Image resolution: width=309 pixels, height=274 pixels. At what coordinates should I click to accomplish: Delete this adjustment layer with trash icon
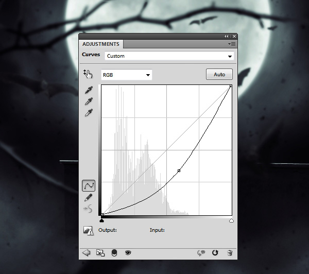(x=230, y=253)
